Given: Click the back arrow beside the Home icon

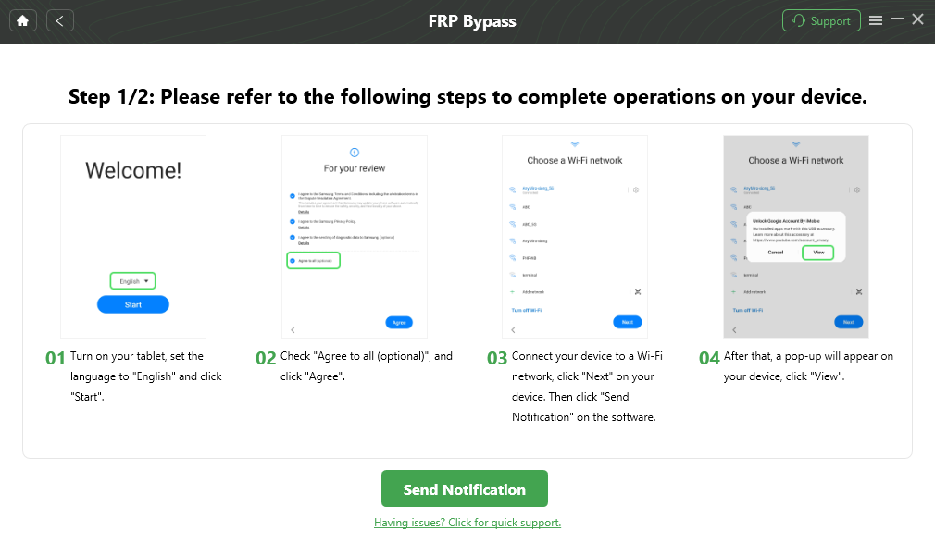Looking at the screenshot, I should point(59,19).
